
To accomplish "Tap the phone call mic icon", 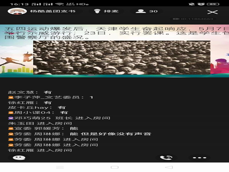I will pyautogui.click(x=166, y=157).
